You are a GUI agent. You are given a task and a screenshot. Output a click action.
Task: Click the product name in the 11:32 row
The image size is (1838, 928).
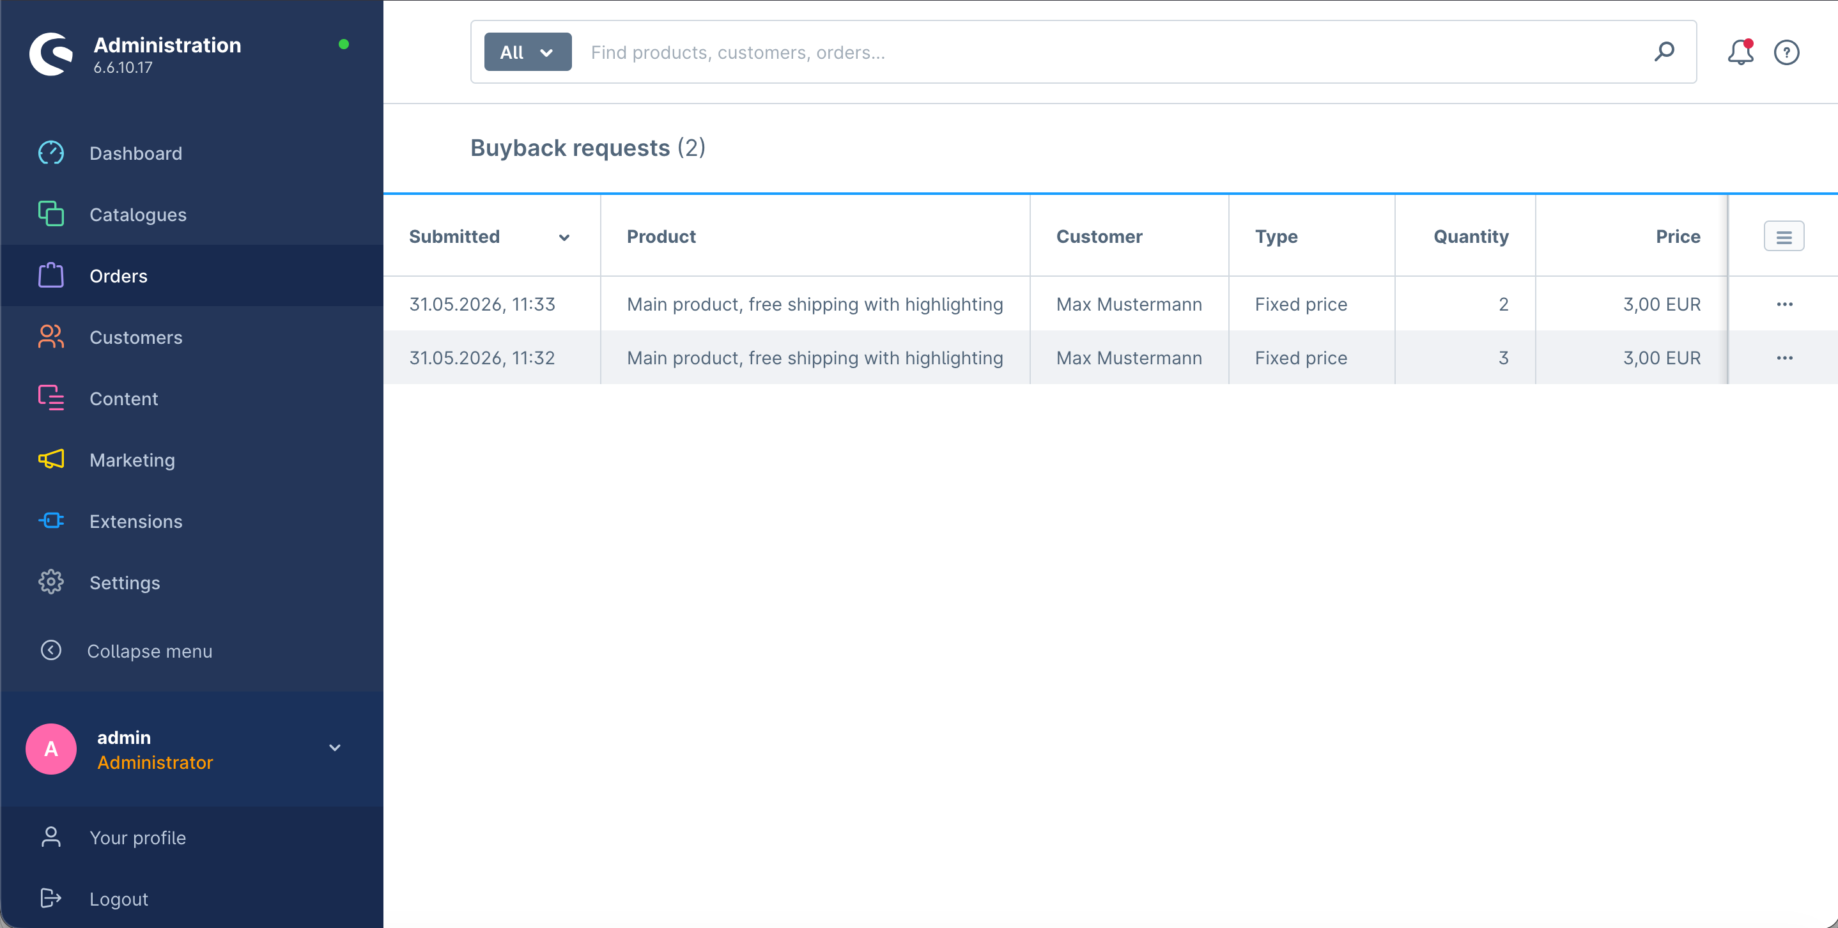(x=815, y=358)
